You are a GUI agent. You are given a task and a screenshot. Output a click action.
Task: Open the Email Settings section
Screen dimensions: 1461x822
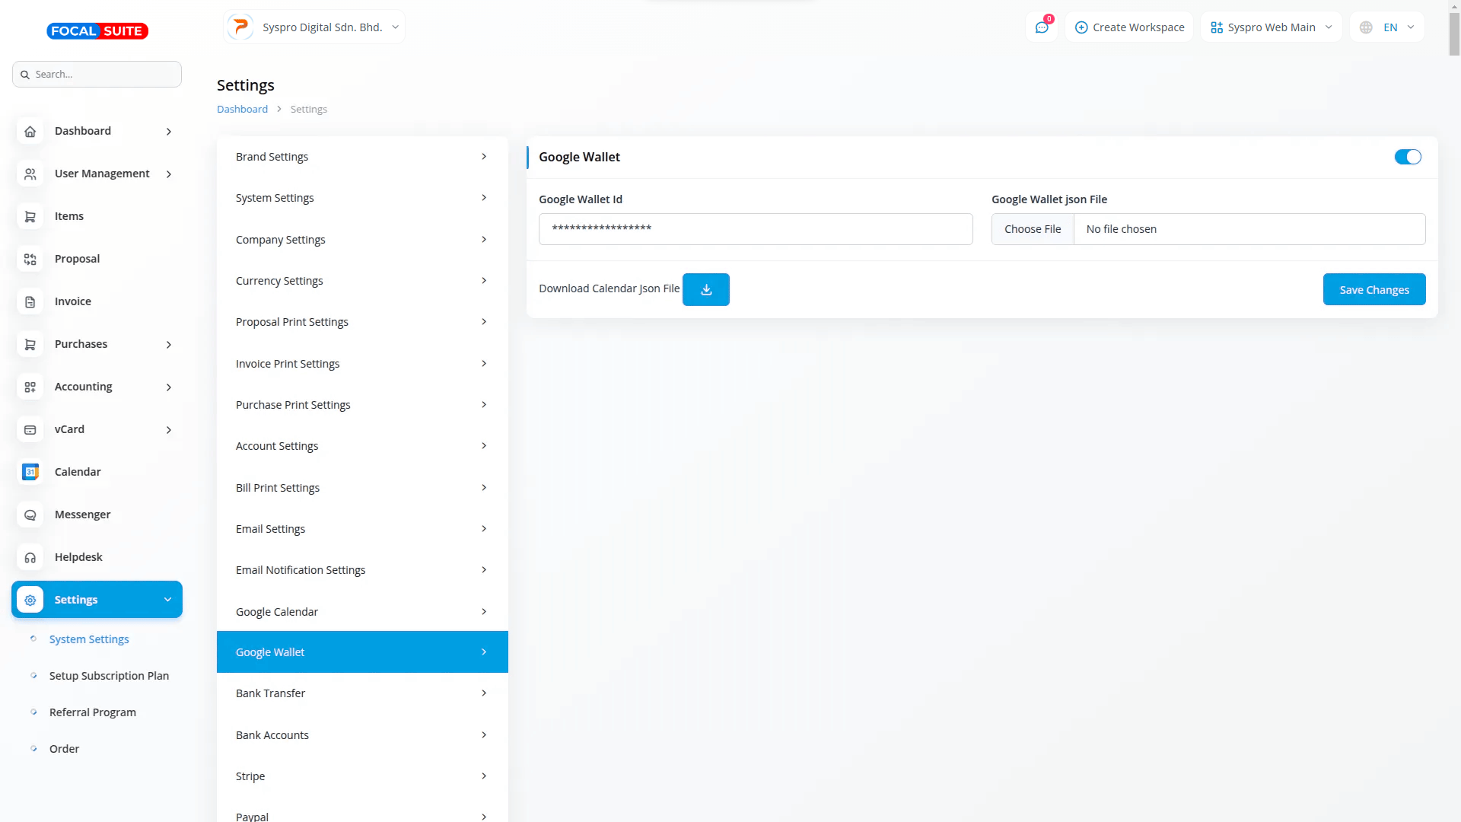(x=361, y=529)
